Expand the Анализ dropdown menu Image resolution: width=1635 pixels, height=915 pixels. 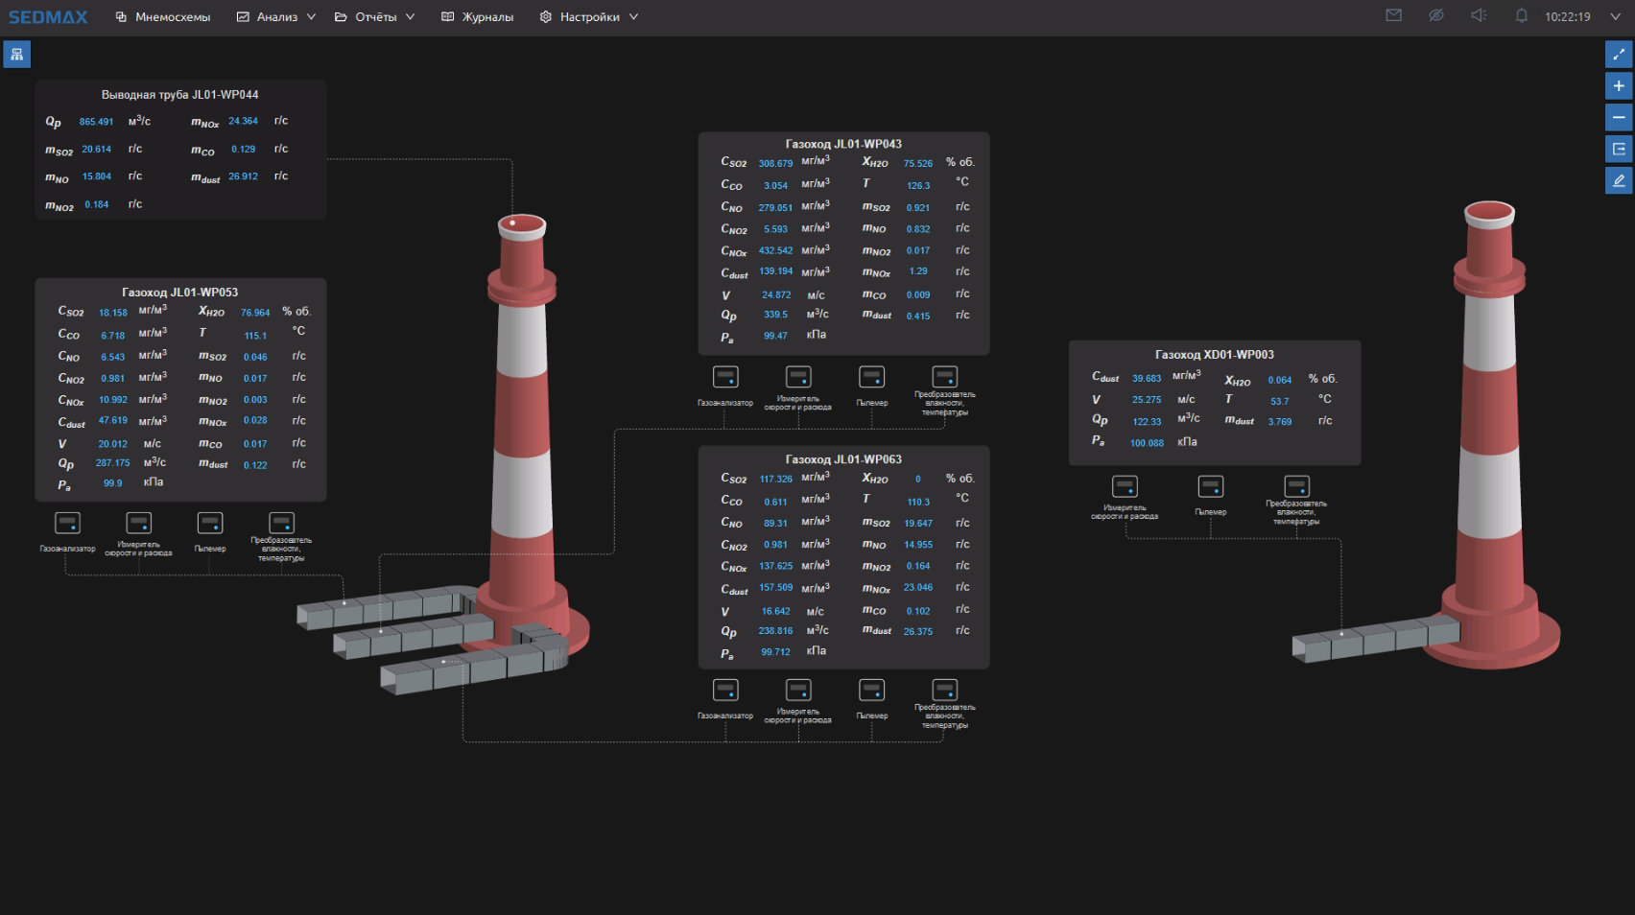[276, 17]
